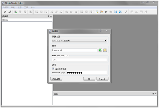
Task: Click the folder browse-file icon in dialog
Action: pyautogui.click(x=105, y=50)
